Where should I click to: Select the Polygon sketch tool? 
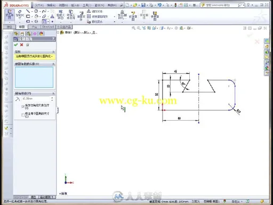click(x=36, y=21)
